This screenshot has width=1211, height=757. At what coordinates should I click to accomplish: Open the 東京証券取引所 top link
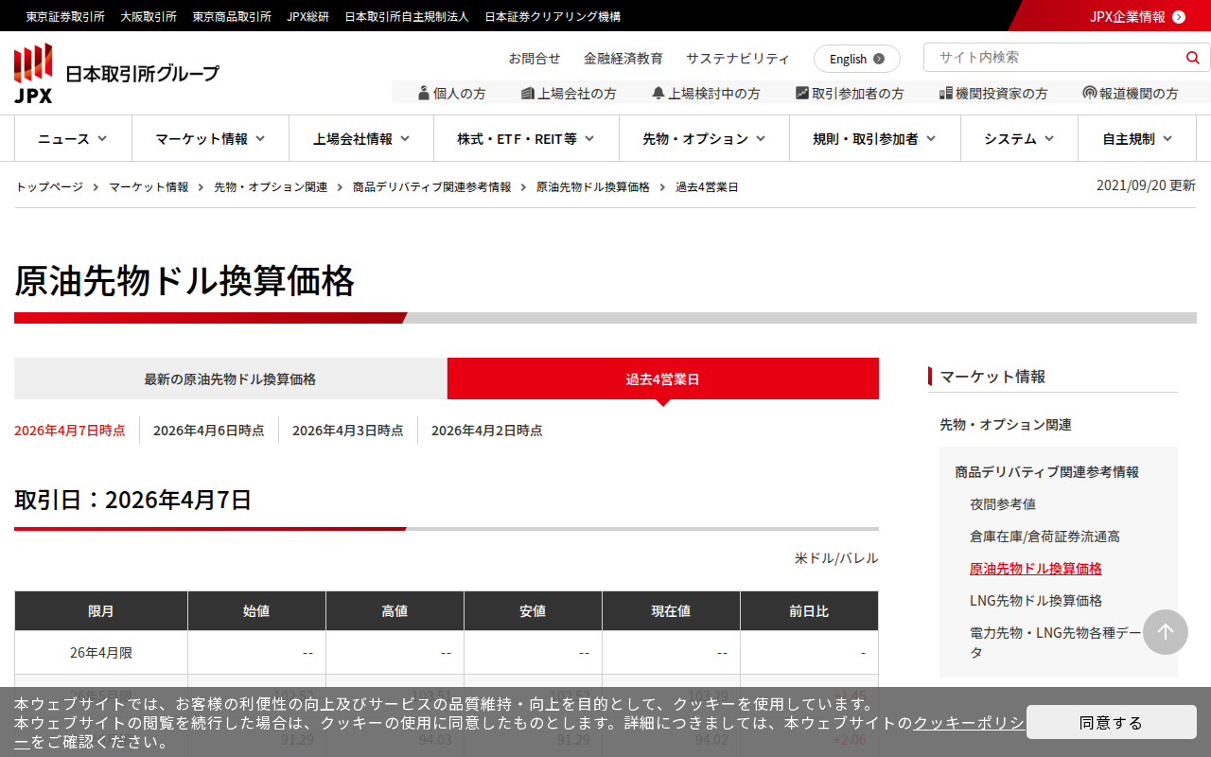point(65,16)
